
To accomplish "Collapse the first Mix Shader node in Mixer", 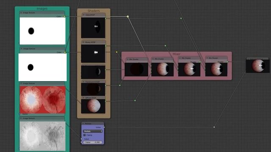I will tap(128, 59).
